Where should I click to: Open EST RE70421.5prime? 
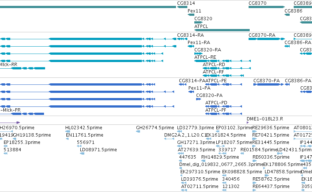(x=271, y=135)
